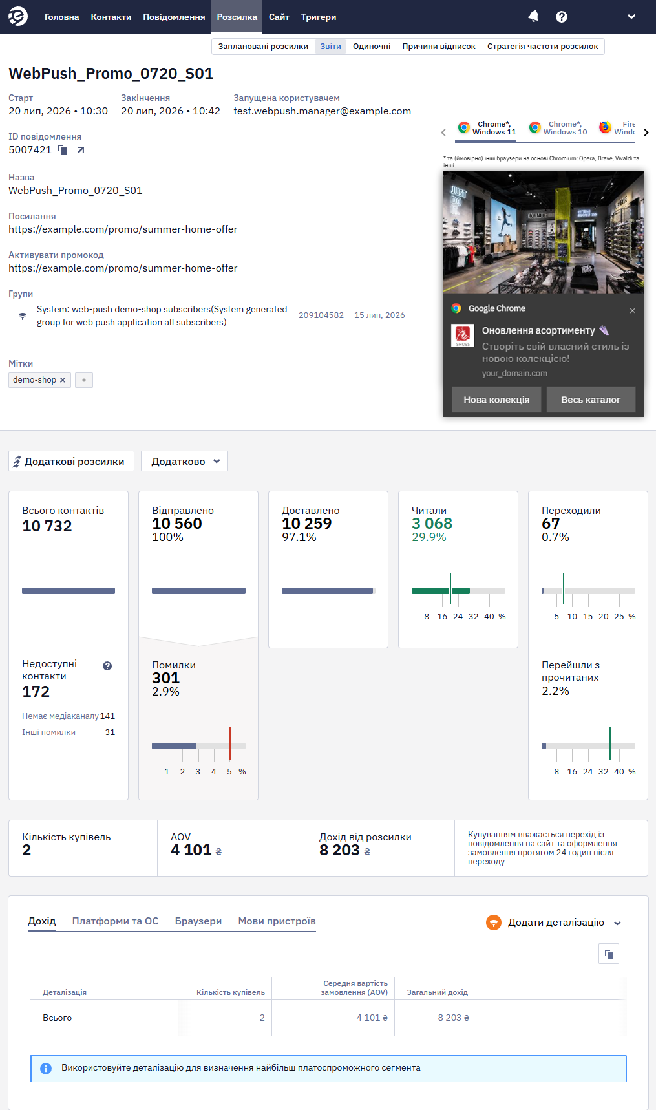Switch to Заплановані розсилки submenu
Image resolution: width=656 pixels, height=1110 pixels.
click(263, 47)
